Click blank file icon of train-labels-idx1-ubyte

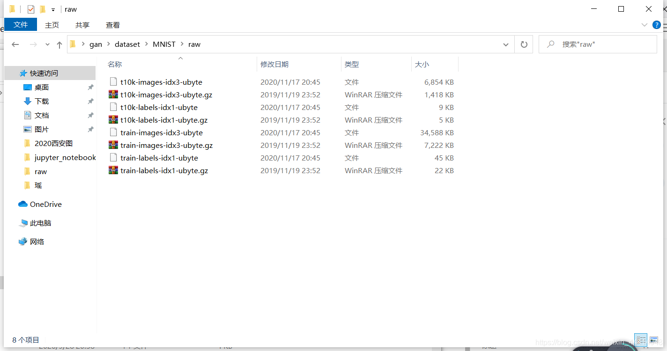tap(113, 158)
